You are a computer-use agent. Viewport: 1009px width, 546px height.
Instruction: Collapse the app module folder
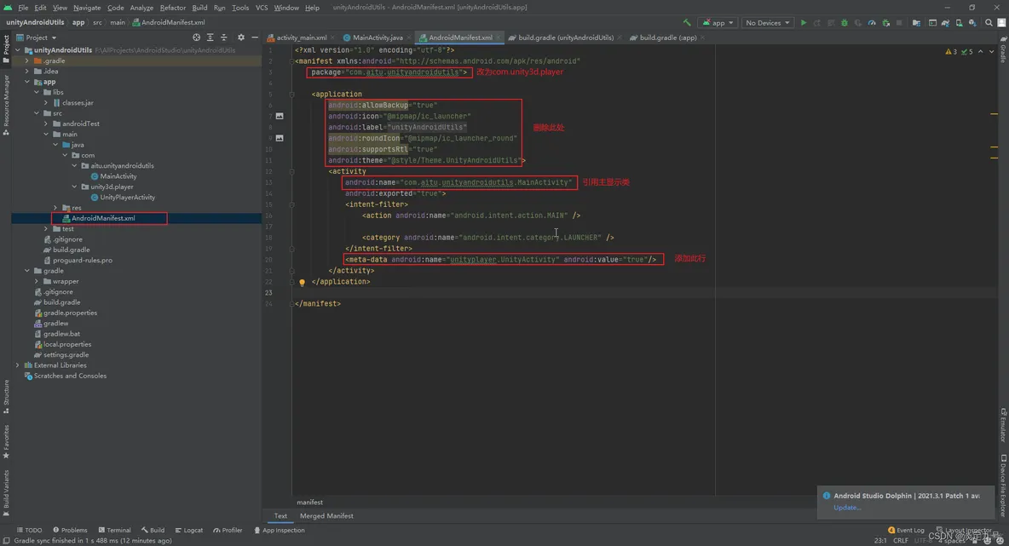click(x=27, y=82)
